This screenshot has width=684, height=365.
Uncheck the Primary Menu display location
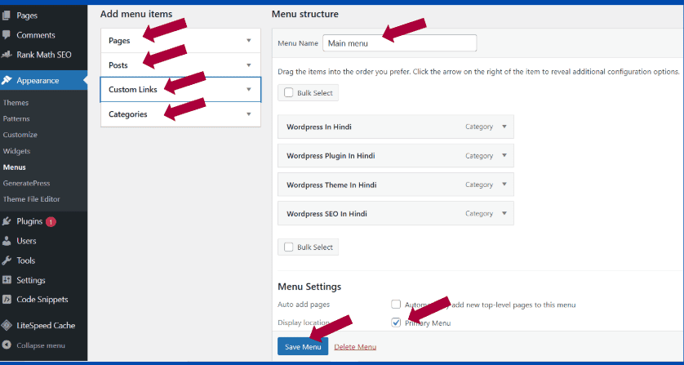click(396, 323)
